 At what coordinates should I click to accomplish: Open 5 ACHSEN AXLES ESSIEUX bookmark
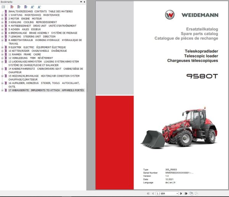coord(24,30)
